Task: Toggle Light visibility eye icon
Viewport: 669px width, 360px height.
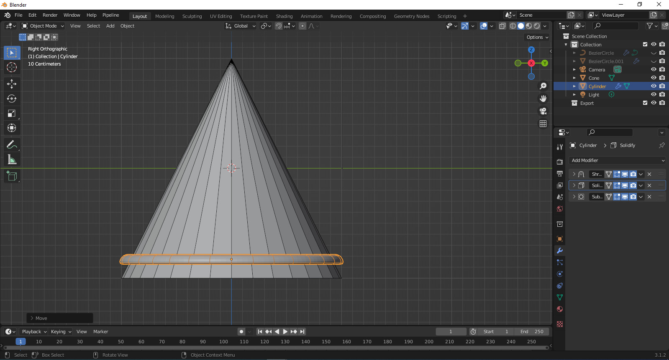Action: (654, 94)
